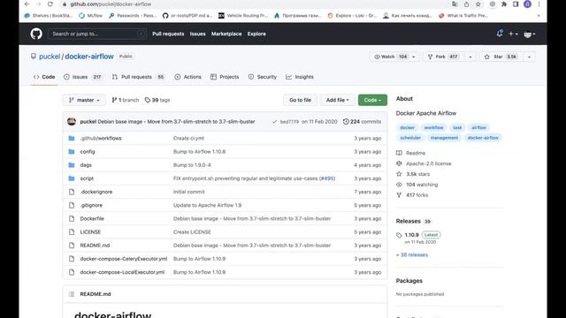Expand the Star lists arrow

[x=529, y=57]
